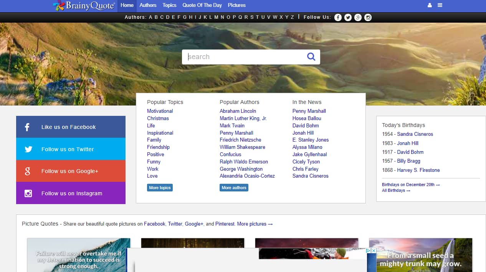
Task: Click the Google+ circle icon in Follow Us bar
Action: tap(358, 17)
